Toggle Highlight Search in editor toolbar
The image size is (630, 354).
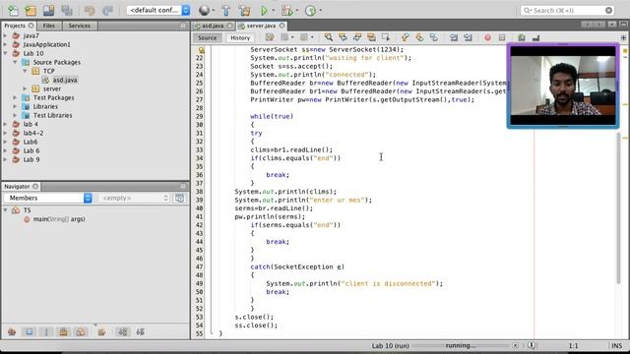pyautogui.click(x=371, y=37)
